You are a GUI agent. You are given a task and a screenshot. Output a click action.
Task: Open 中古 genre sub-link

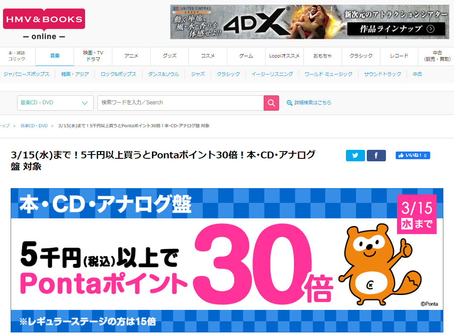417,74
